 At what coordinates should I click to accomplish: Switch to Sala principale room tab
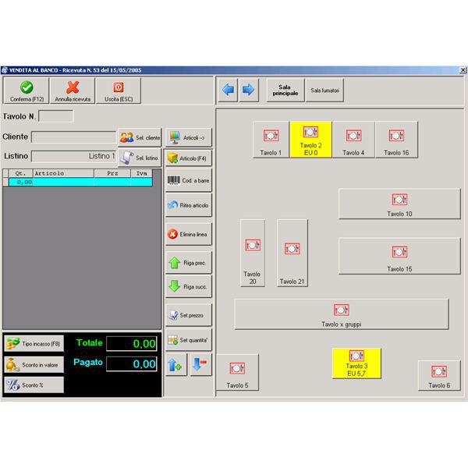[x=285, y=90]
